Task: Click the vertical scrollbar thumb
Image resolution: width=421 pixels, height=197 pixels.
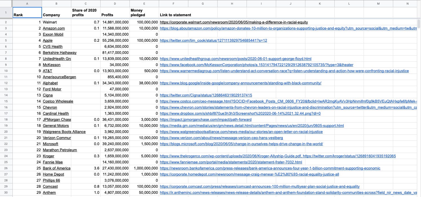Action: coord(419,24)
